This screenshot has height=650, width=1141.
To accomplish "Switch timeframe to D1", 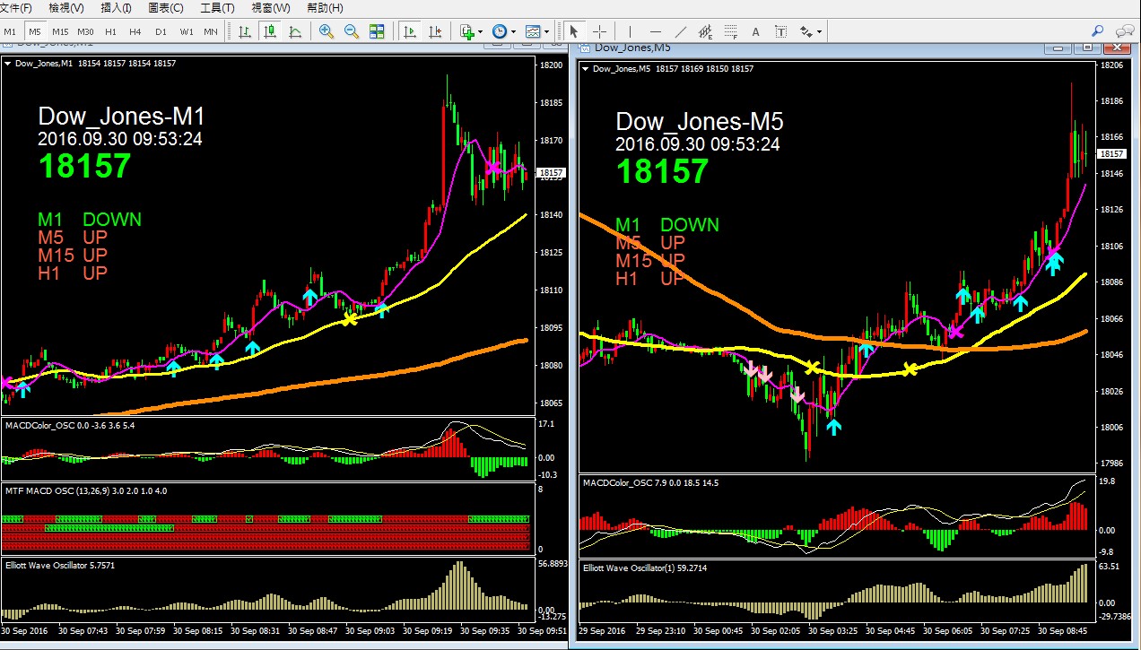I will click(x=161, y=31).
